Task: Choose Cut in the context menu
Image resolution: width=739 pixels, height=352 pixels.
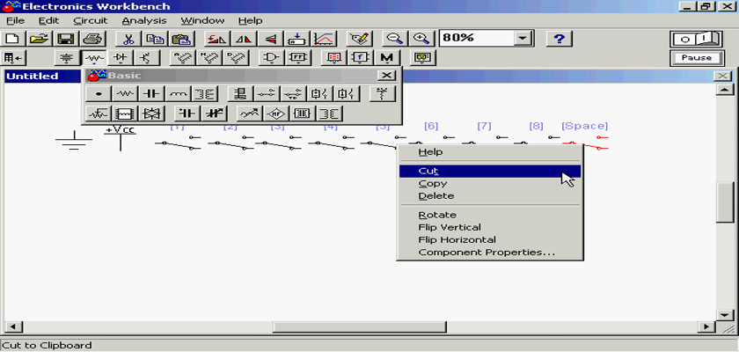Action: click(x=490, y=171)
